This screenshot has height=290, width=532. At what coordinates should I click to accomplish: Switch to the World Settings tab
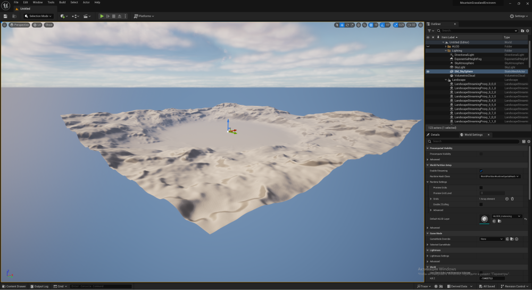click(x=473, y=135)
